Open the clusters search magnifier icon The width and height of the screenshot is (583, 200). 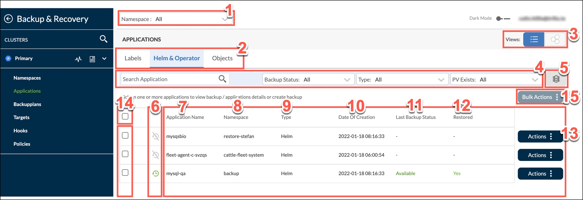point(103,39)
